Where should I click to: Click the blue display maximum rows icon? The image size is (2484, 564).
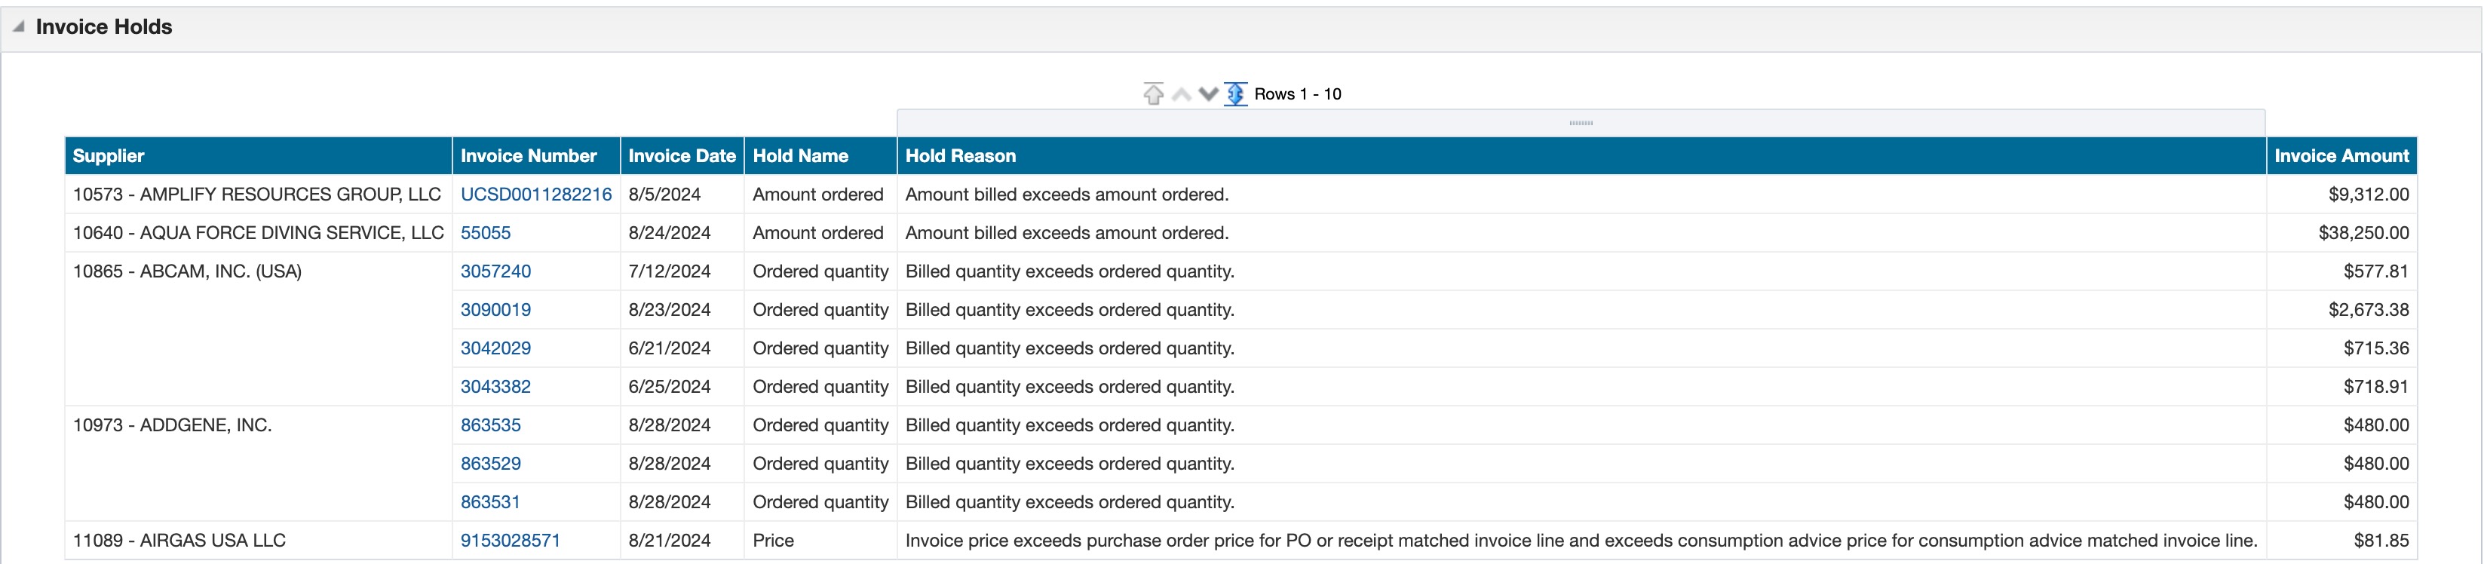1235,93
